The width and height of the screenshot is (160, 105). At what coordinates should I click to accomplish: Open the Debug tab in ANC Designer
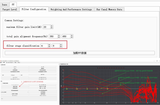pos(18,63)
